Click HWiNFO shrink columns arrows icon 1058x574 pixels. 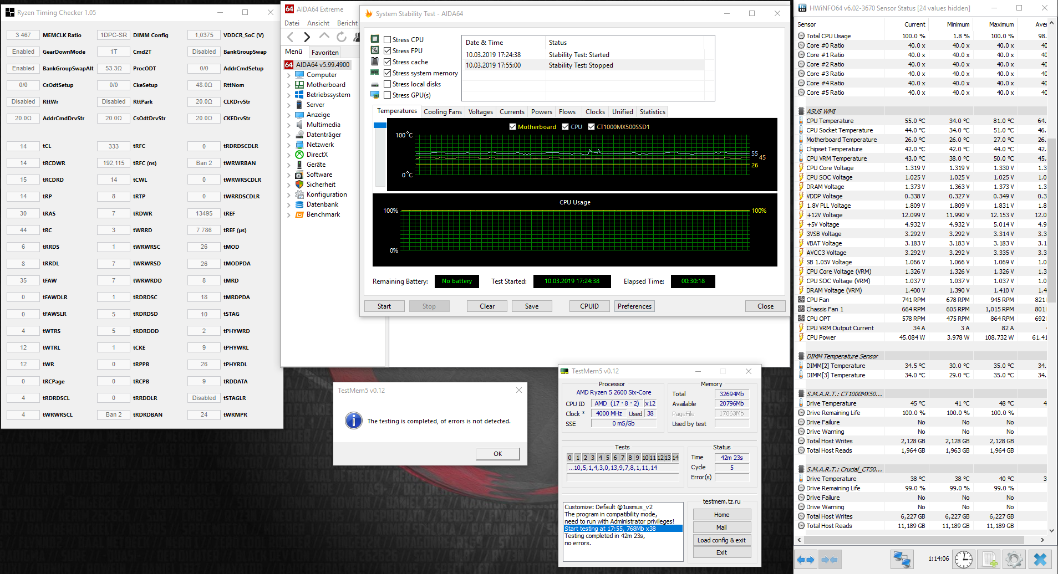(830, 560)
